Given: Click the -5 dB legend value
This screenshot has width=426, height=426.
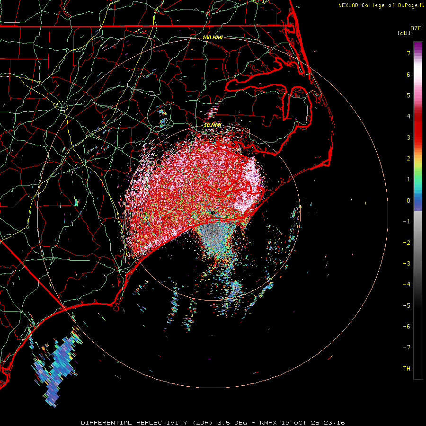Looking at the screenshot, I should point(407,306).
